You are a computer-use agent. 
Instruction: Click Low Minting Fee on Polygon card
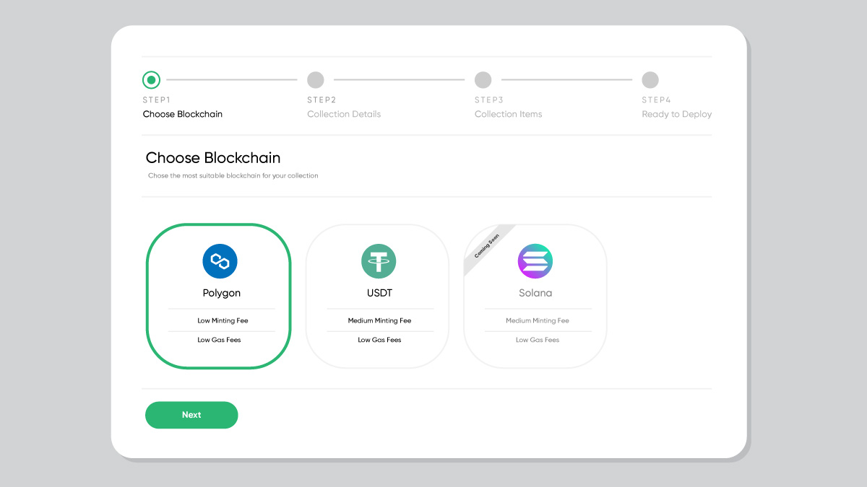click(222, 320)
